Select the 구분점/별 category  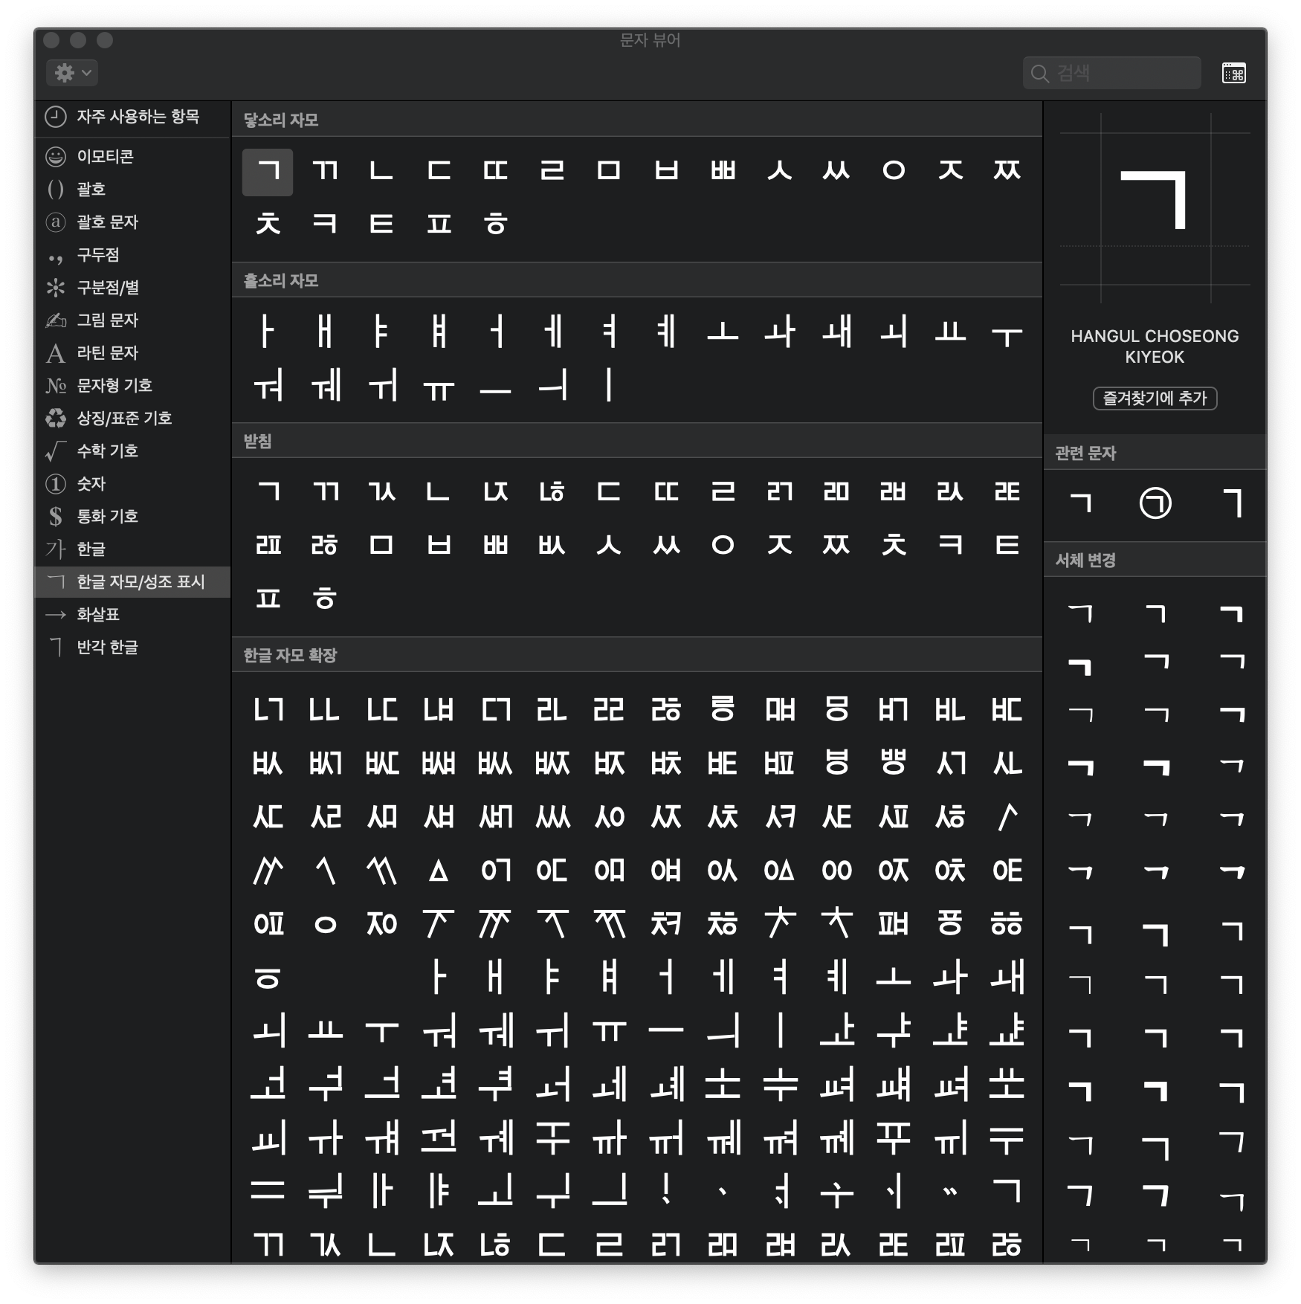[x=132, y=287]
